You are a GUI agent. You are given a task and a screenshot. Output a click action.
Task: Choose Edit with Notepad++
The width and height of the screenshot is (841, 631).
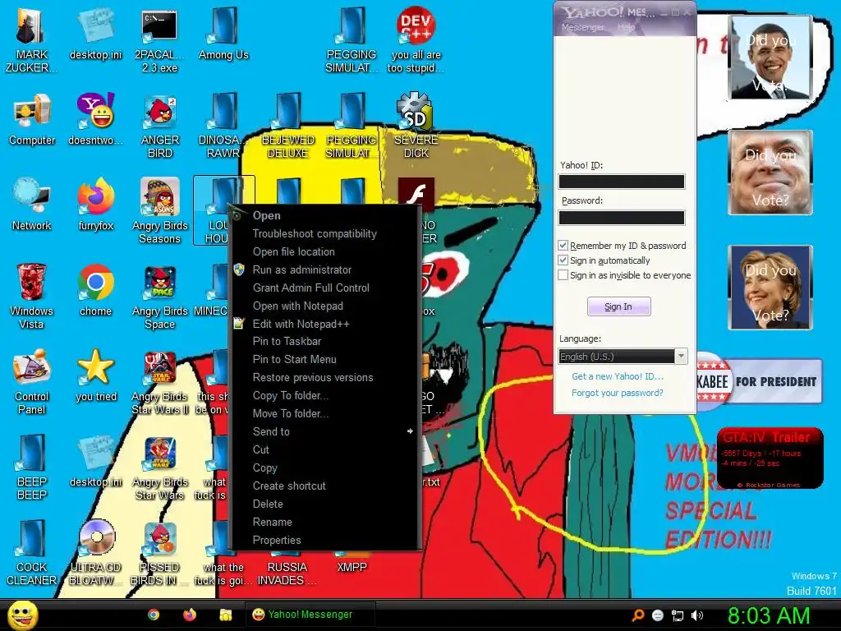tap(325, 324)
